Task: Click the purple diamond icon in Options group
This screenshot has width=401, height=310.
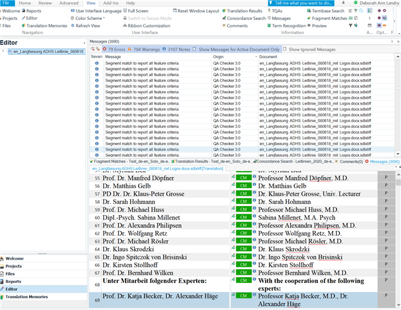Action: coord(379,10)
